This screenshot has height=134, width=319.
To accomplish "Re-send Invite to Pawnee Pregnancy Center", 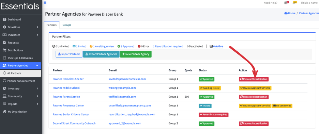I will [x=282, y=106].
